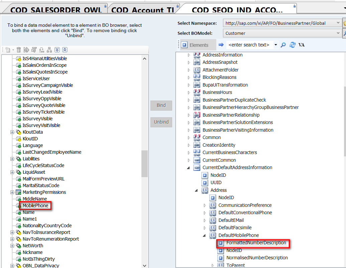Expand the DefaultEMail node
The height and width of the screenshot is (268, 346).
coord(205,221)
